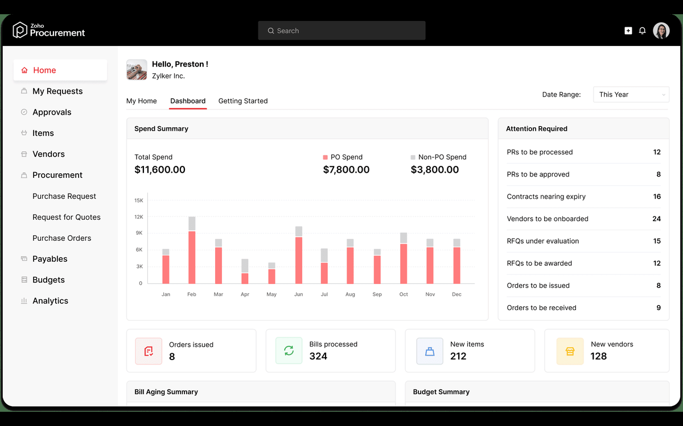Click the Bill Aging Summary heading
The image size is (683, 426).
pos(166,392)
